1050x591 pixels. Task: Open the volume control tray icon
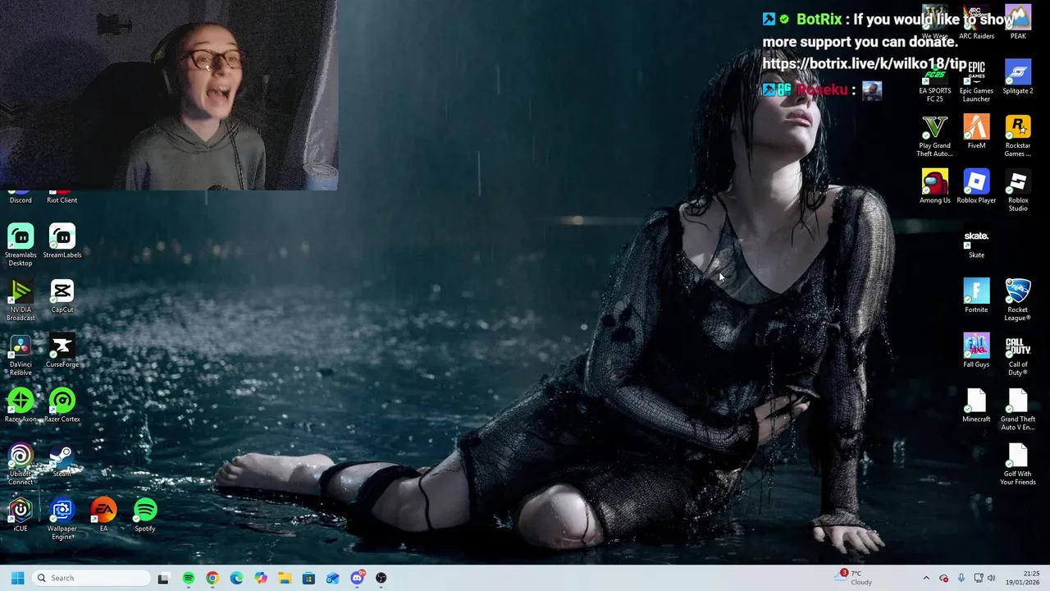[x=991, y=578]
